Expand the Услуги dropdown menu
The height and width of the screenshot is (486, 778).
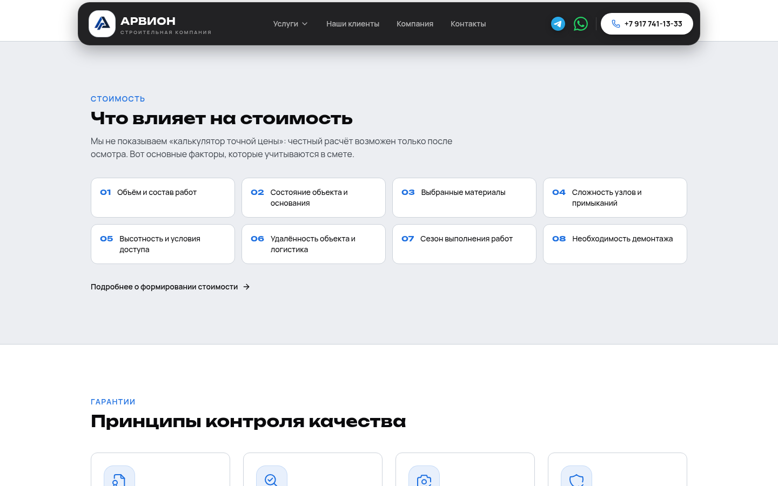coord(290,24)
